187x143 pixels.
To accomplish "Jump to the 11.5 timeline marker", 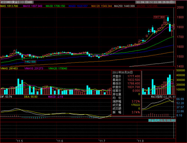I will coord(20,141).
